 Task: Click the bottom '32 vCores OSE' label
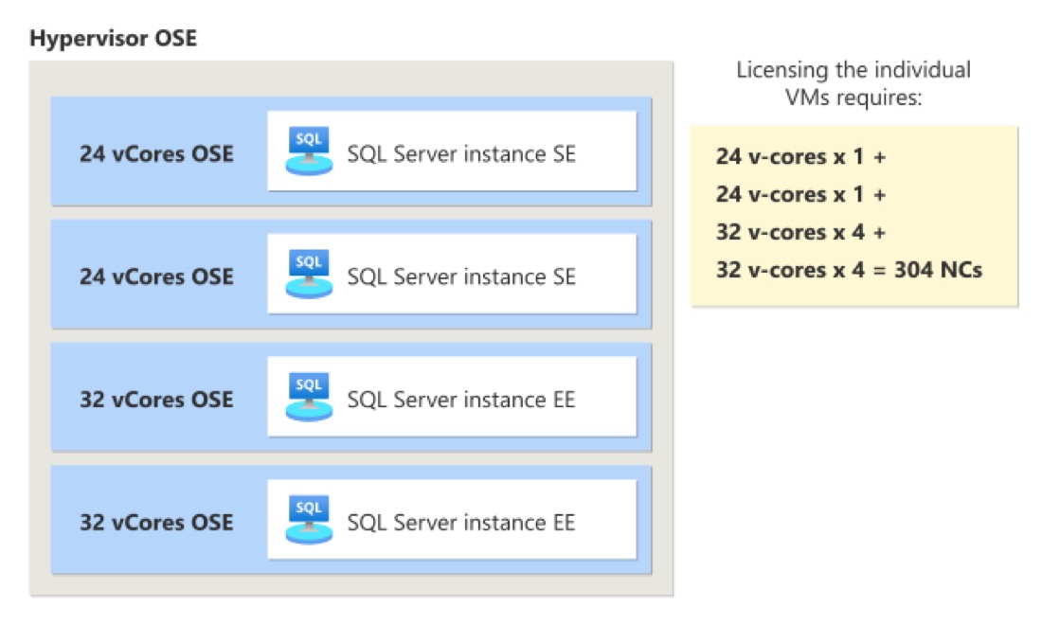click(157, 523)
